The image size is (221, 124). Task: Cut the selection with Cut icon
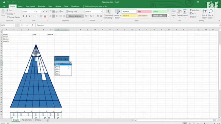point(9,10)
